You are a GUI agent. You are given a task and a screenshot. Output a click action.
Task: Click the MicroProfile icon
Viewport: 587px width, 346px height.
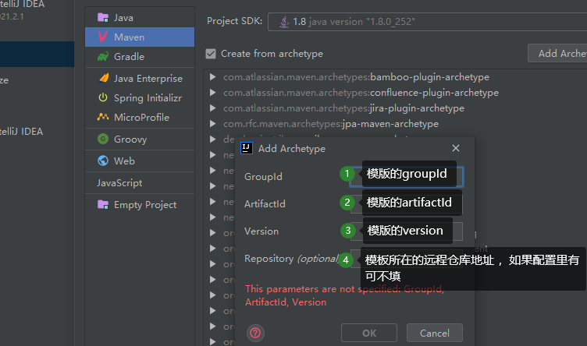tap(103, 117)
